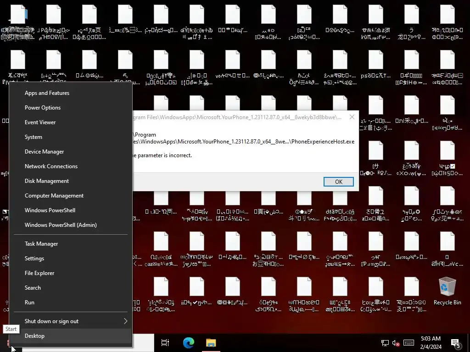Select Search in the quick link menu
Screen dimensions: 470x352
(71, 288)
